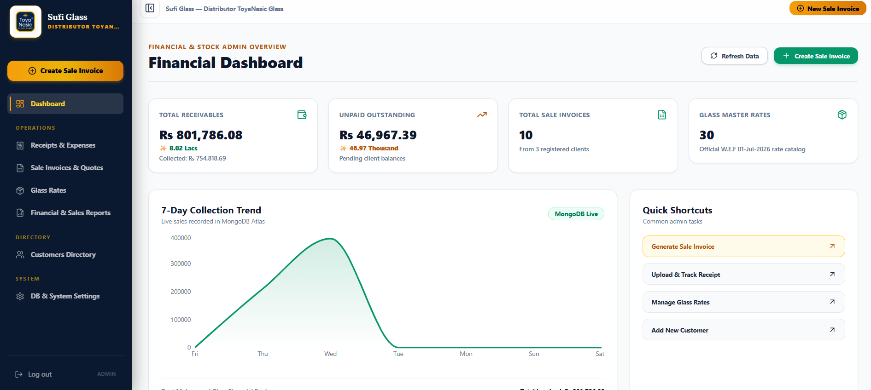Click the arrow icon beside Manage Glass Rates
This screenshot has height=390, width=871.
(x=832, y=302)
